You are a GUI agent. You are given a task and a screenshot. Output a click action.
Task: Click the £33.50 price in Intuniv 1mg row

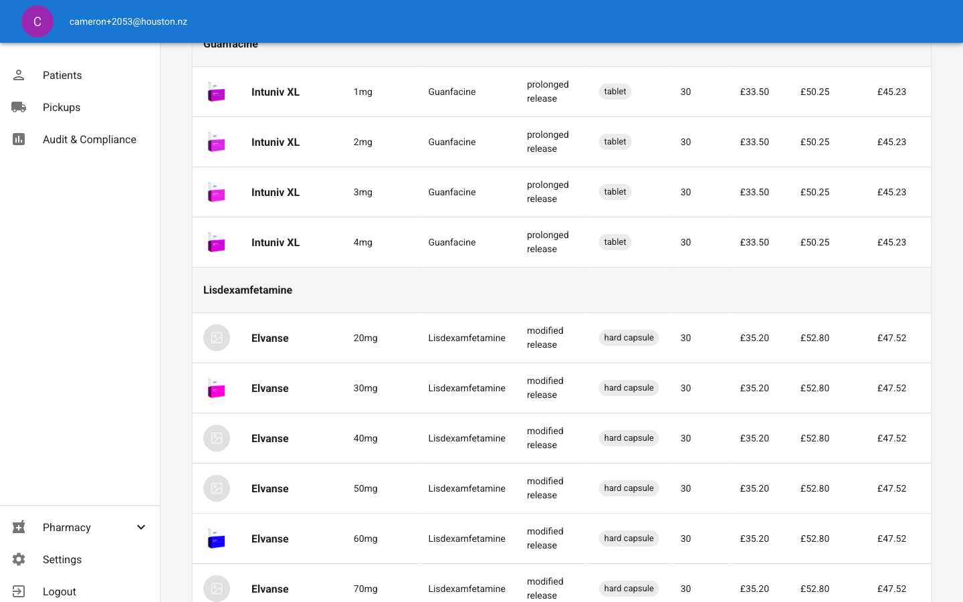pos(754,92)
